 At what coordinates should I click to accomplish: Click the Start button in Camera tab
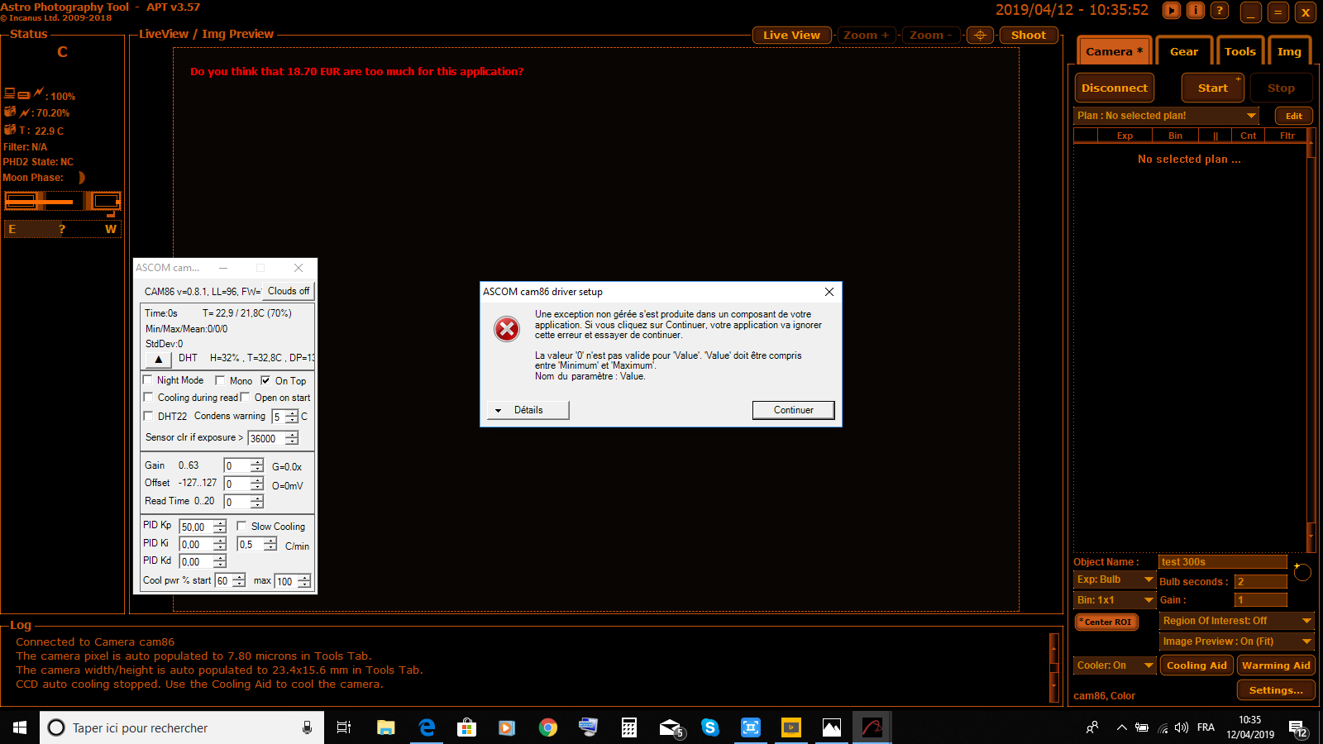(x=1213, y=88)
